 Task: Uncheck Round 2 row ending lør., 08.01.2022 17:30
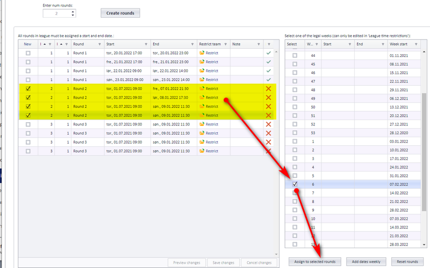(28, 98)
